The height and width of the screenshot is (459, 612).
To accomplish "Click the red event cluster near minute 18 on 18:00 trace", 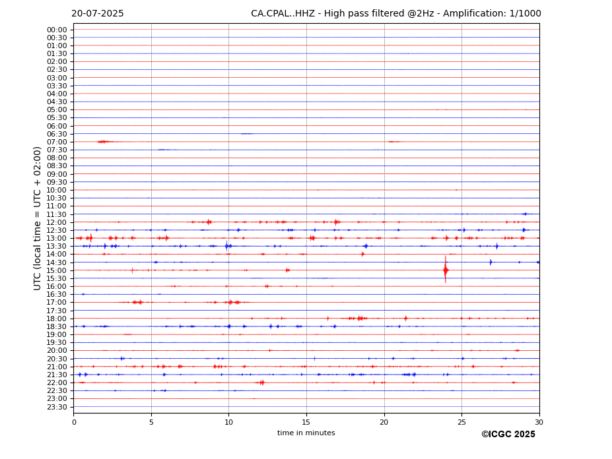I will [360, 319].
